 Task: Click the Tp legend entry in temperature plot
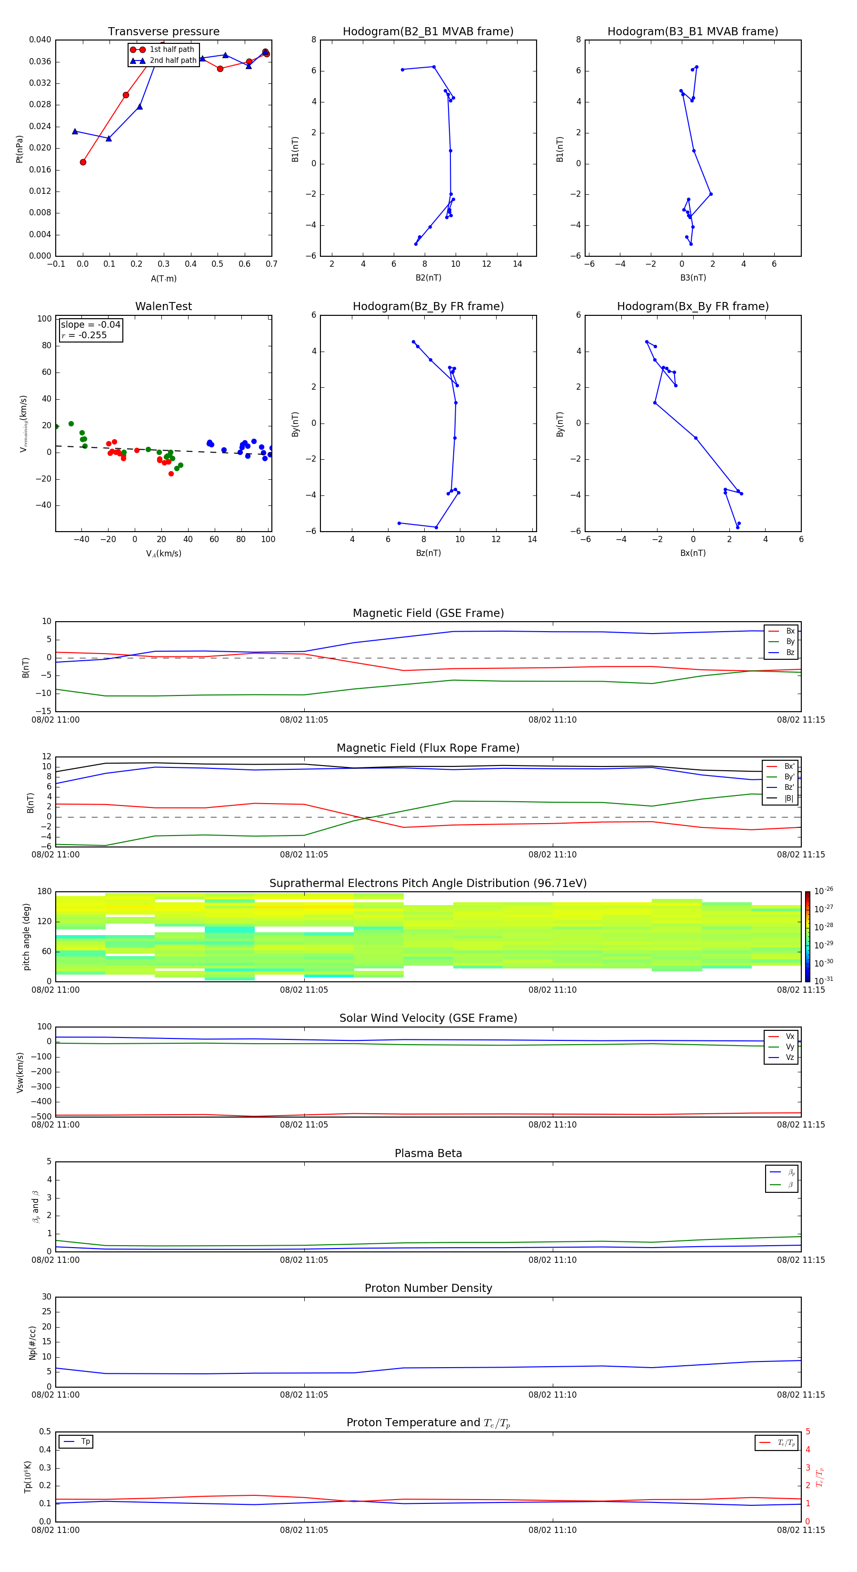[76, 1441]
